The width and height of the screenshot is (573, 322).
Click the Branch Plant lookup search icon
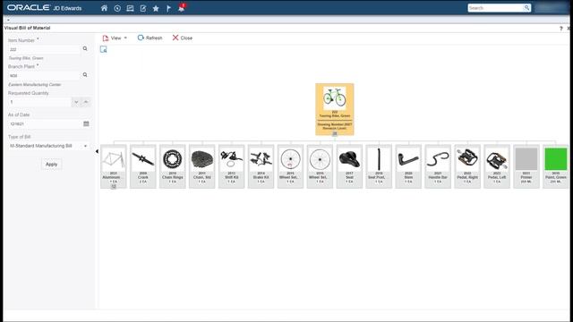pos(85,75)
